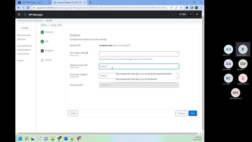Open the browser zoom magnifier icon
The image size is (252, 142).
(172, 7)
